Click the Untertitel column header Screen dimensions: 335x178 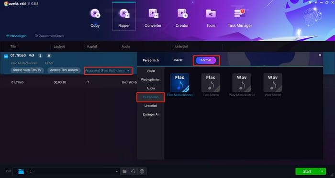(181, 46)
